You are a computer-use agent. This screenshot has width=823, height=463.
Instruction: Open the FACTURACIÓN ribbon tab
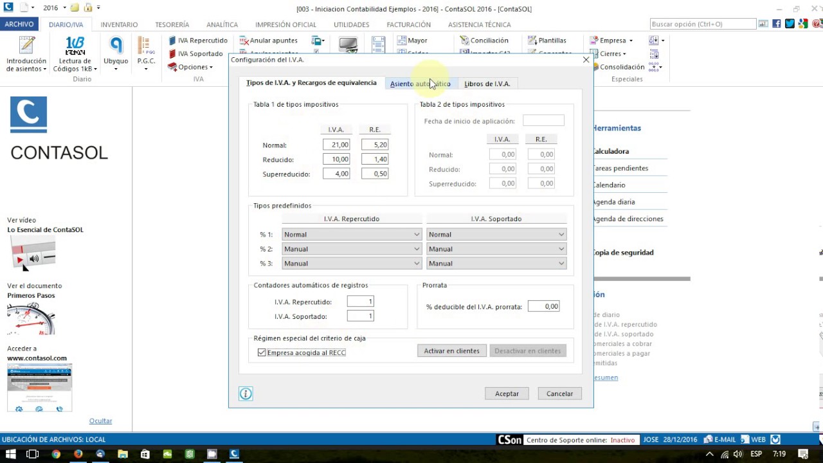pos(409,24)
